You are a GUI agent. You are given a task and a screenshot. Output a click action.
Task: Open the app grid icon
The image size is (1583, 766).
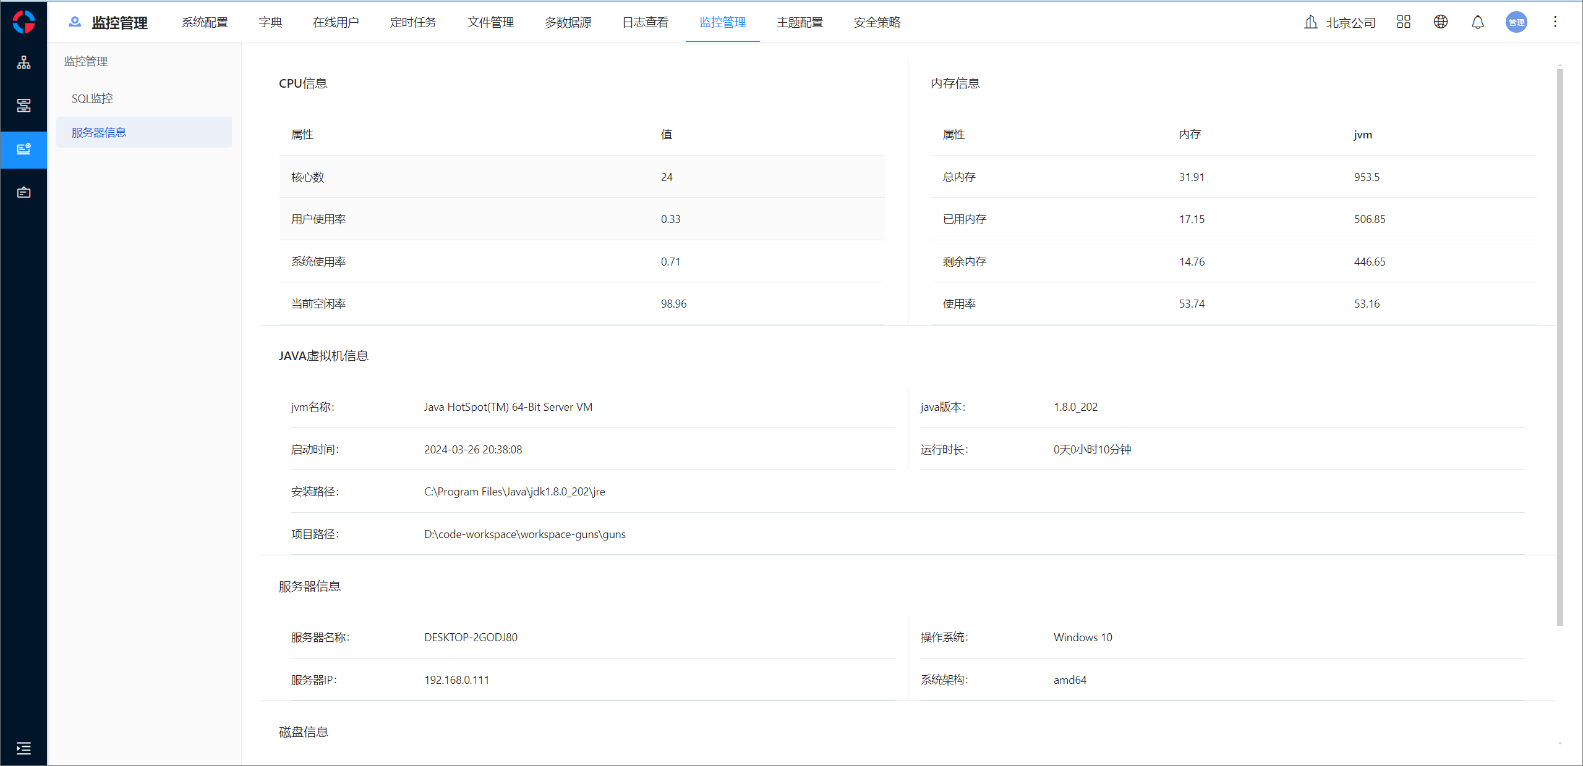point(1403,22)
